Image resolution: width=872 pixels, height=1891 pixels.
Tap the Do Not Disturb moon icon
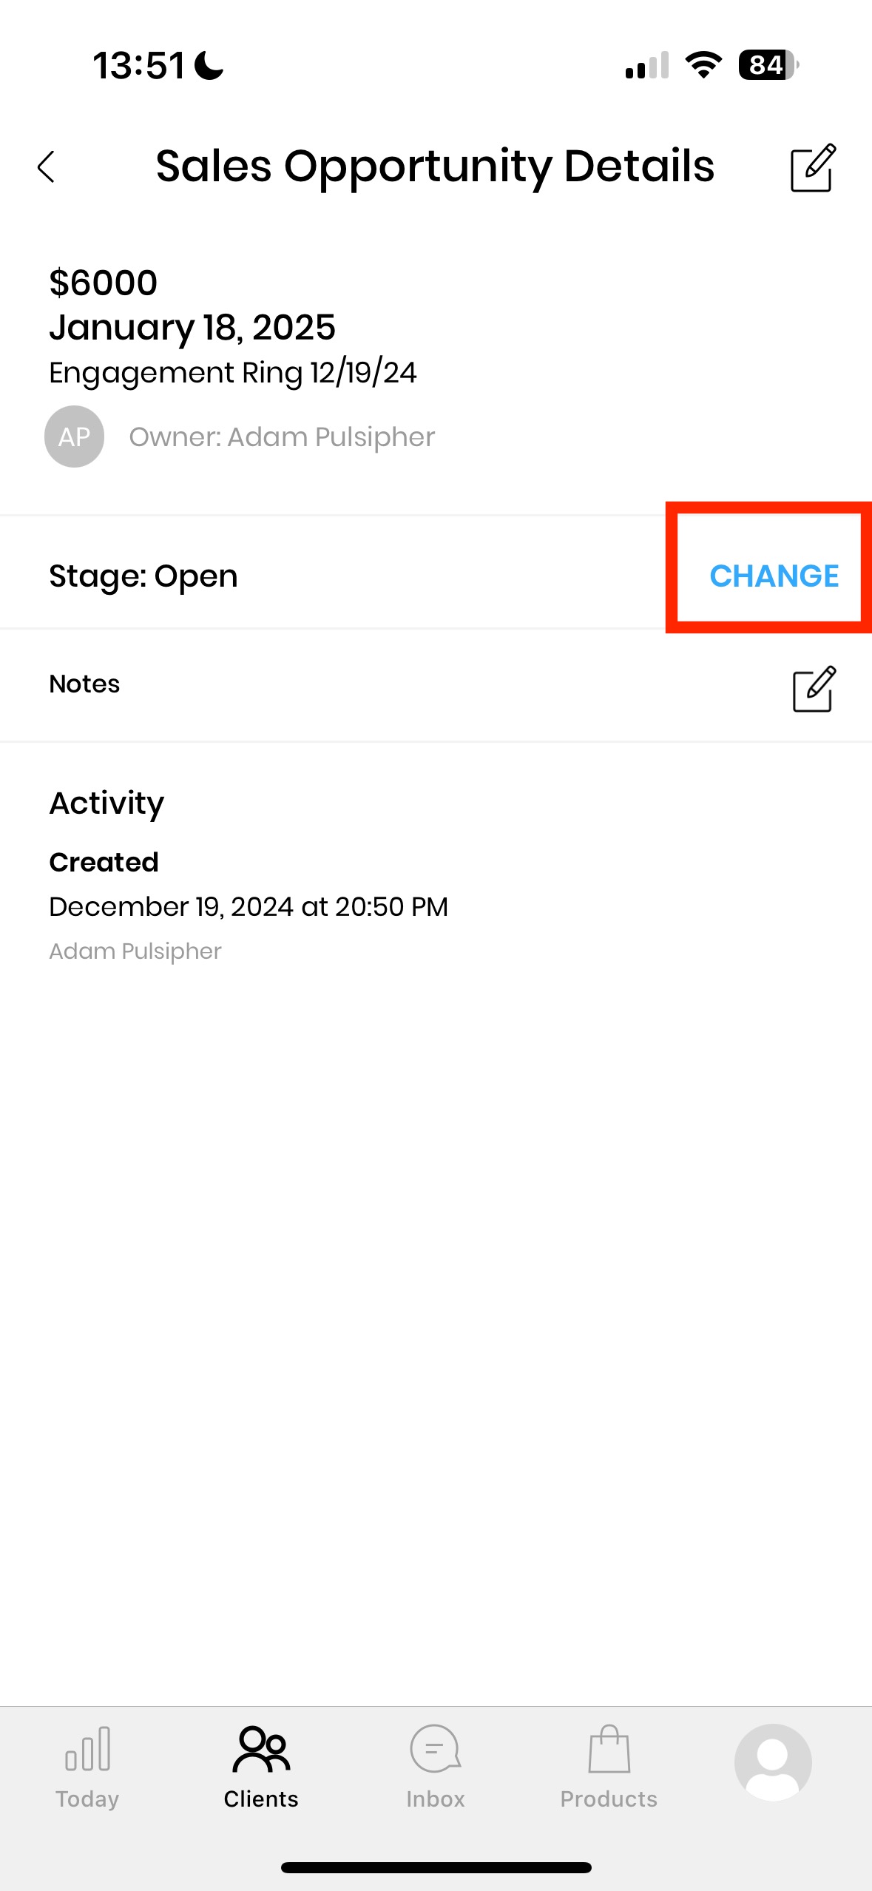coord(209,65)
